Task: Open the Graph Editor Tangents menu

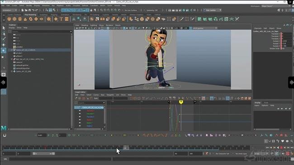Action: click(x=110, y=95)
